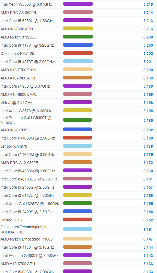
Task: Select Intel Xeon Gold 6262V @ 1.90GHz name
Action: click(30, 204)
